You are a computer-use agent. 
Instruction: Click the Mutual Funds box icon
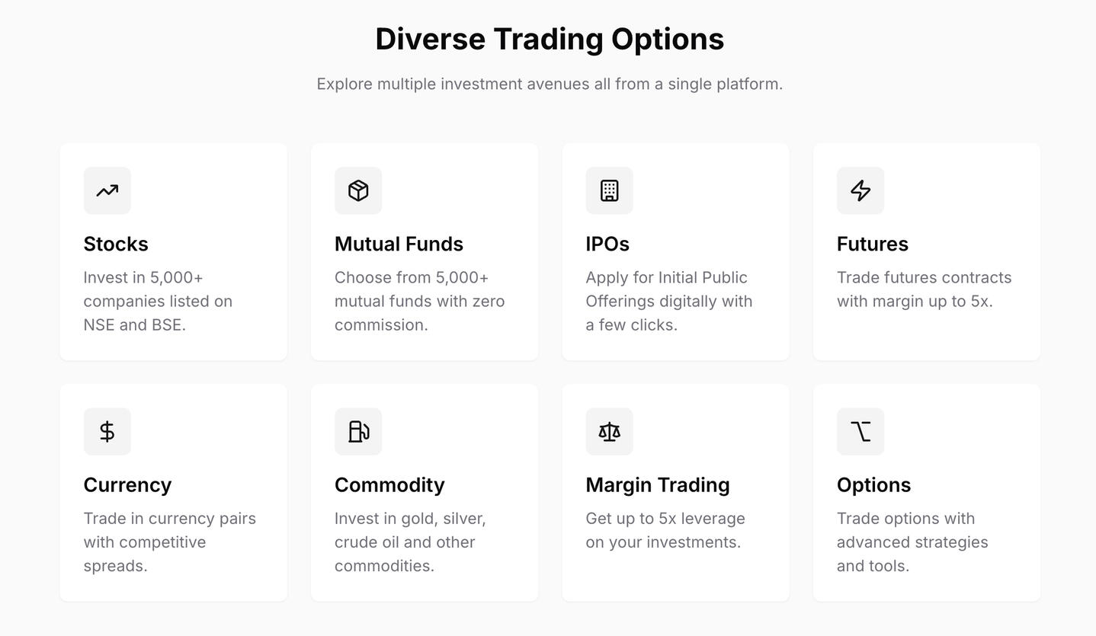tap(358, 190)
